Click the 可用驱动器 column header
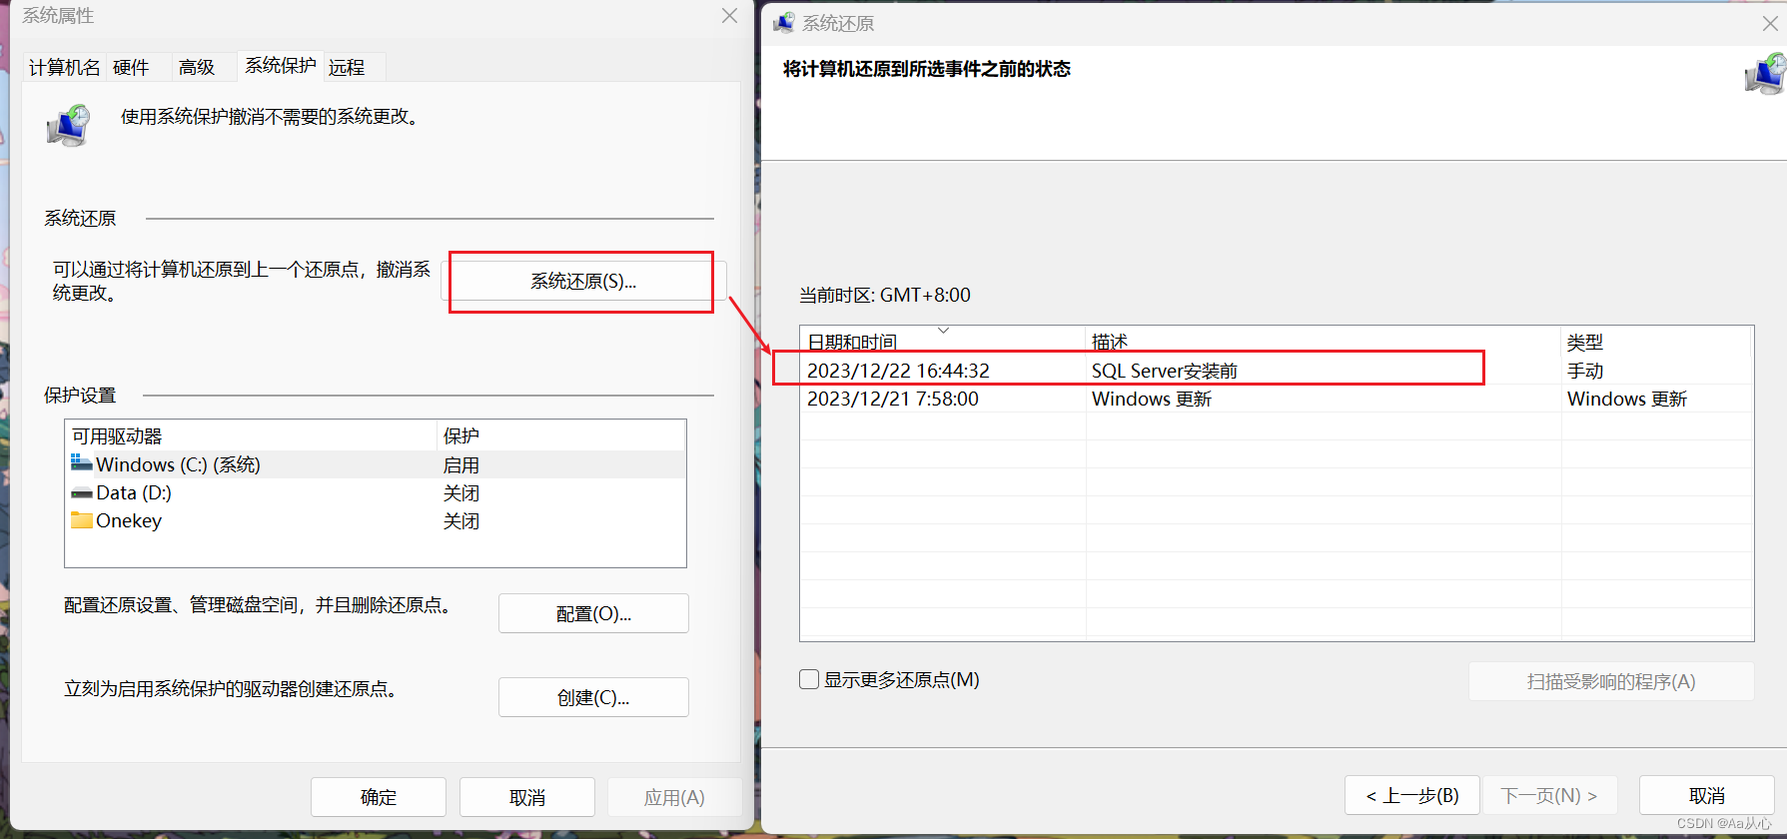 coord(252,435)
